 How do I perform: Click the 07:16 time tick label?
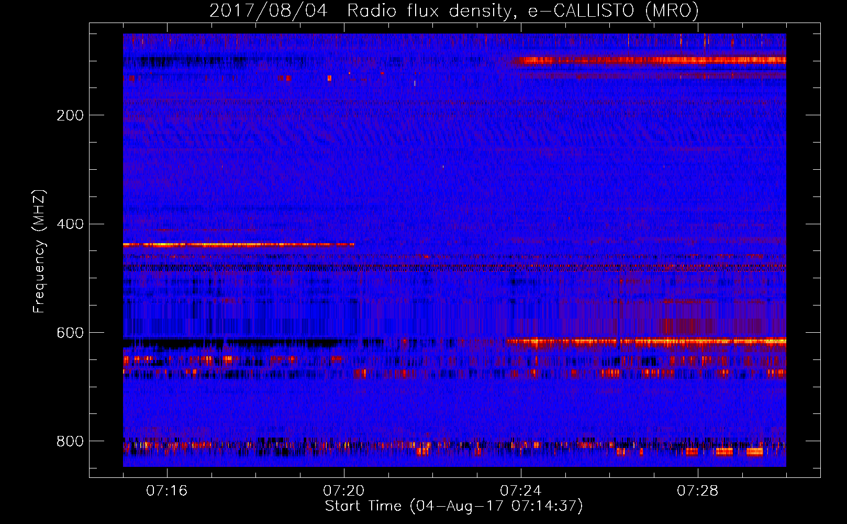[167, 491]
